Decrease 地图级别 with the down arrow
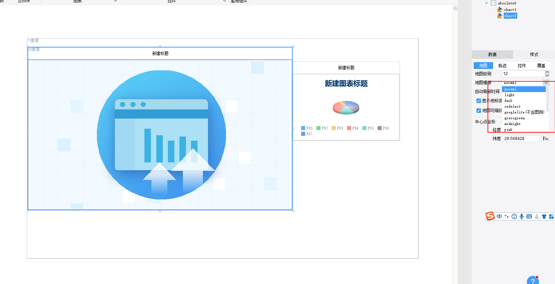555x284 pixels. 547,75
